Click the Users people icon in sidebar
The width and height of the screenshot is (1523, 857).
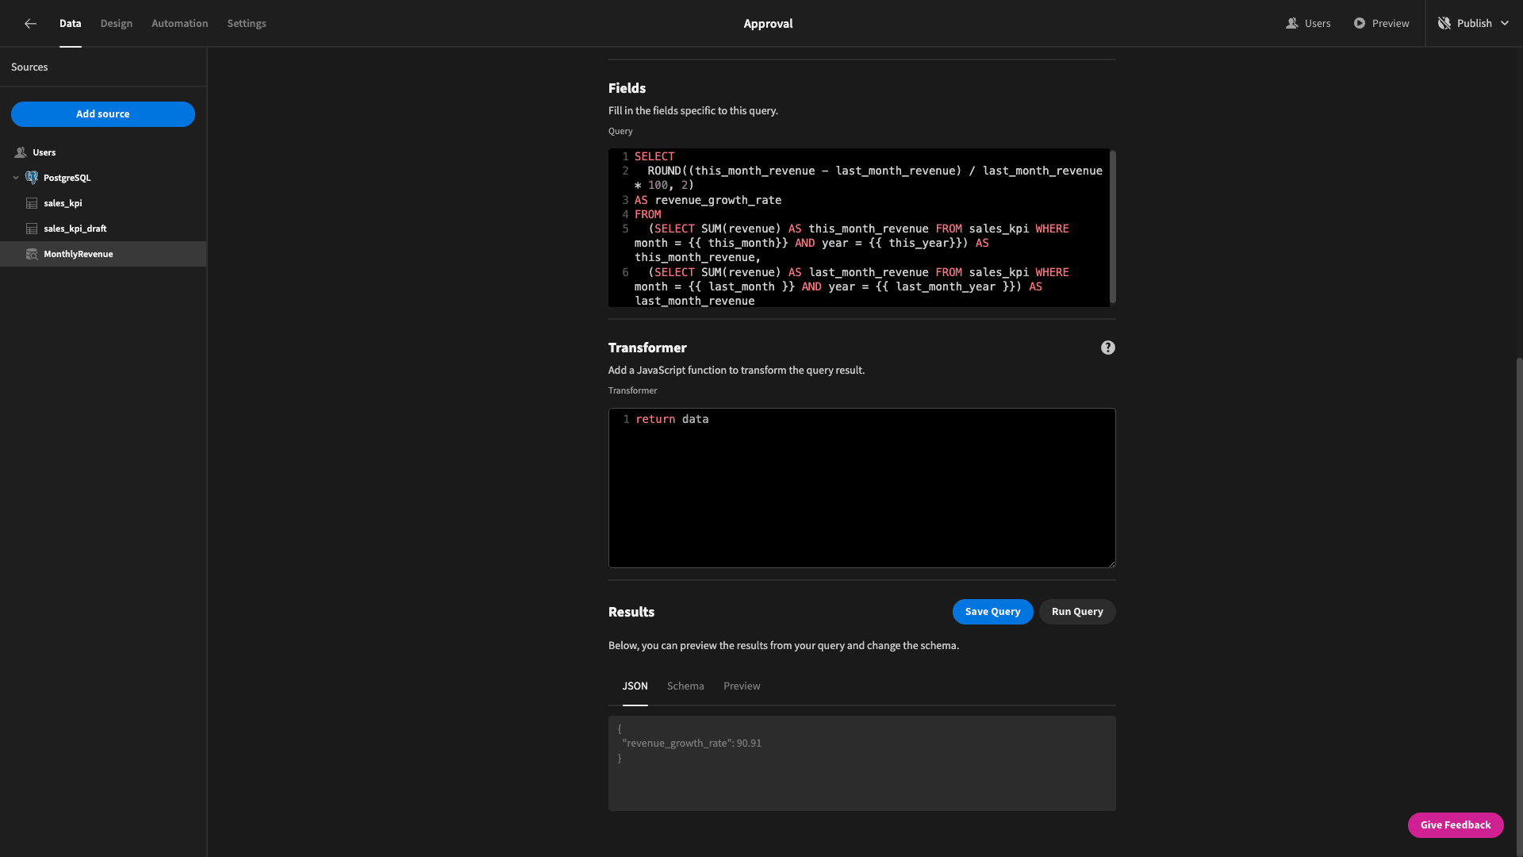click(21, 152)
